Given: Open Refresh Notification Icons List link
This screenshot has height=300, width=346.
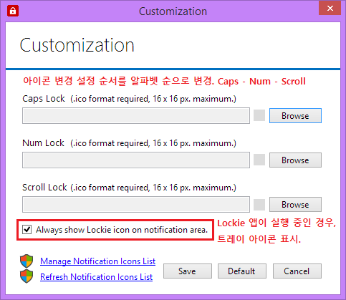Looking at the screenshot, I should point(96,277).
